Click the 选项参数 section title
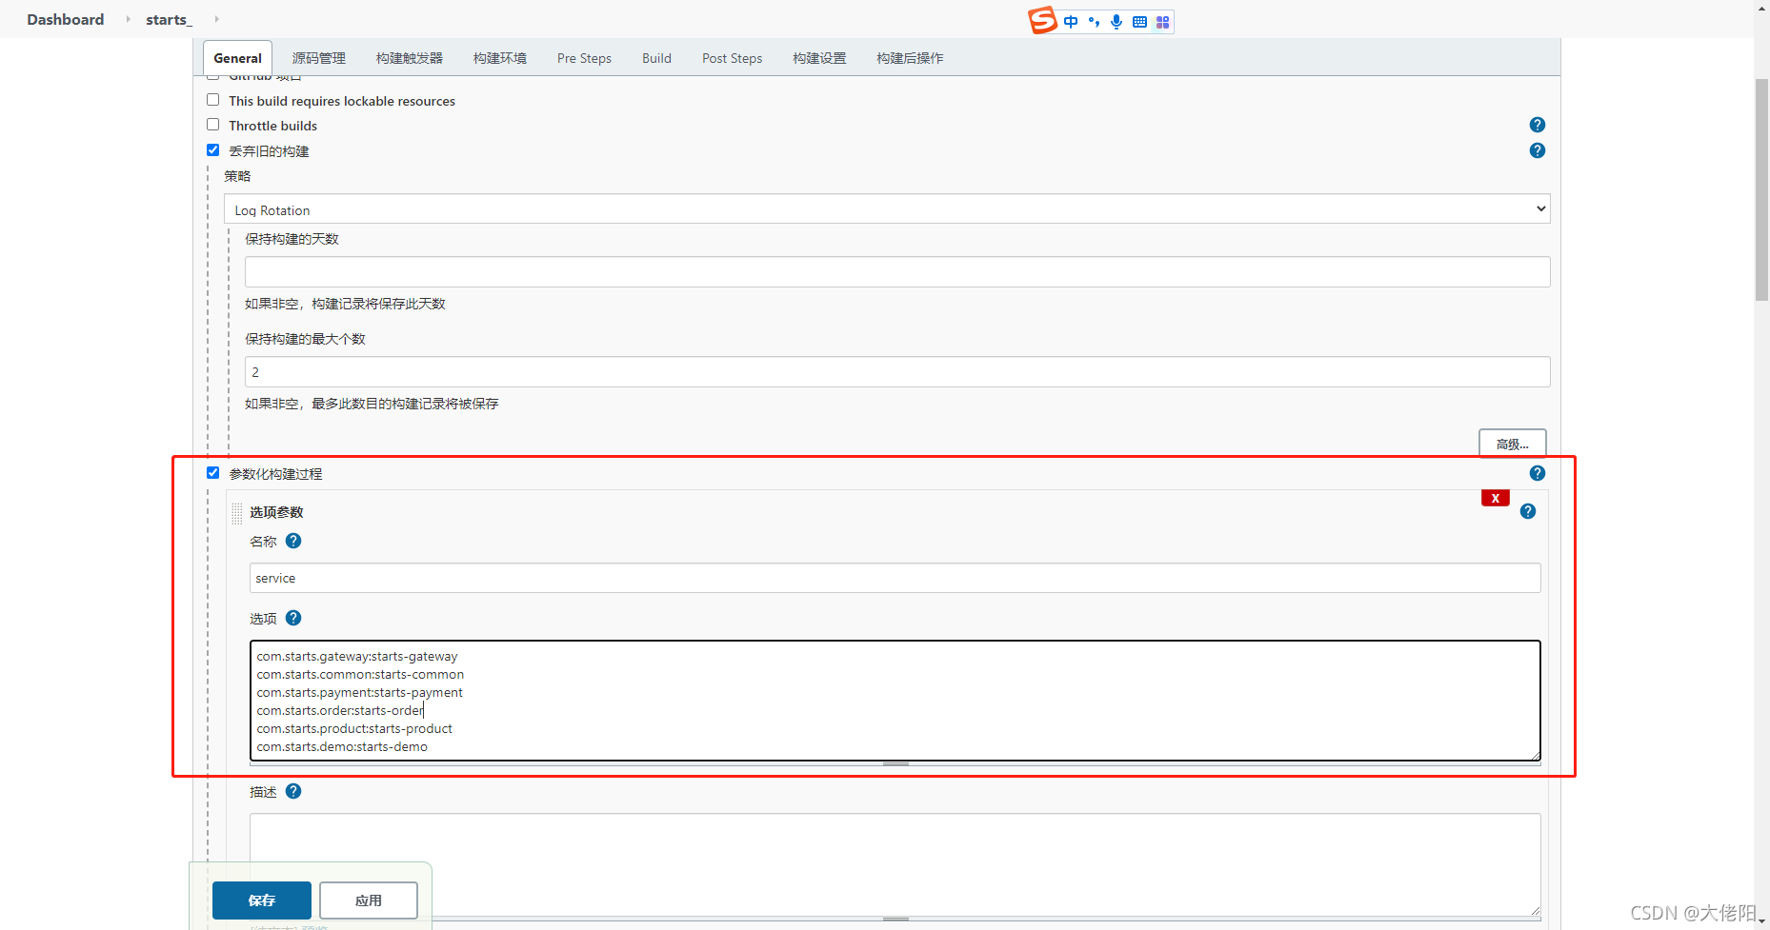 tap(276, 512)
